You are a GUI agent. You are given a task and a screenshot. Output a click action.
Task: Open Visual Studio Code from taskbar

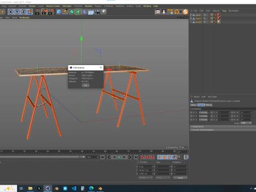click(74, 188)
